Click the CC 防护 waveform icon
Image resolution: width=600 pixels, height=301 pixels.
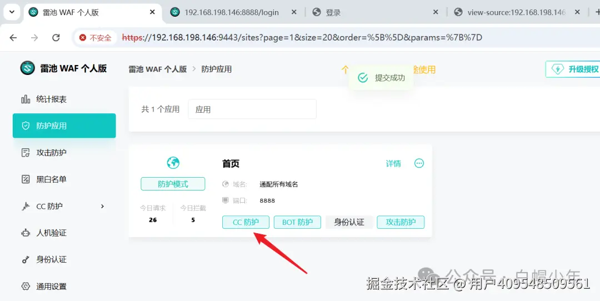[x=26, y=206]
